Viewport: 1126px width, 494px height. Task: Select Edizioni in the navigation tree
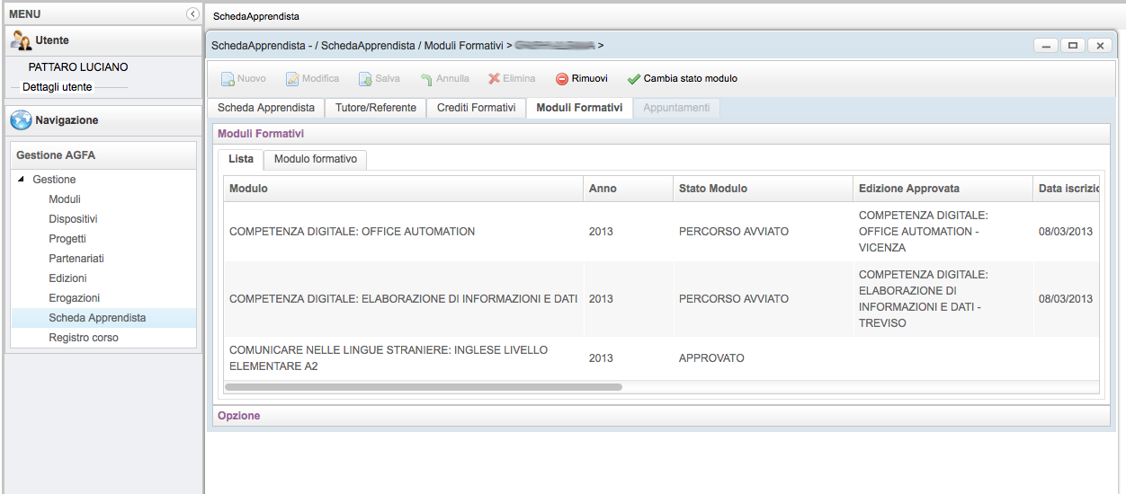click(x=67, y=278)
